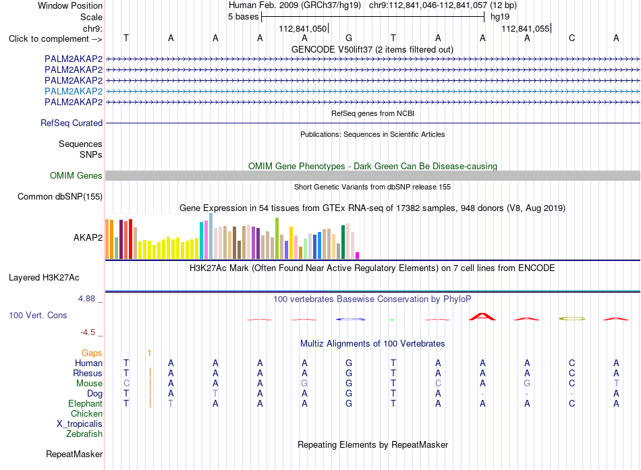Click the '5 bases' scale label
The height and width of the screenshot is (470, 641).
pyautogui.click(x=243, y=17)
